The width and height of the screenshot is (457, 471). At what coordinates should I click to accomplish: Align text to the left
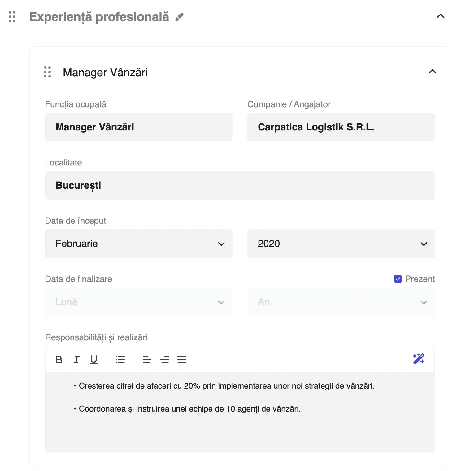pyautogui.click(x=147, y=360)
